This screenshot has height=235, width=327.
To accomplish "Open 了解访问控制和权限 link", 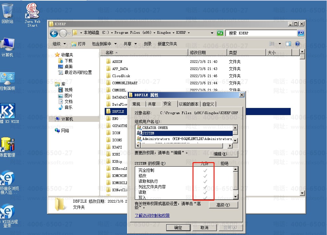I will 152,216.
